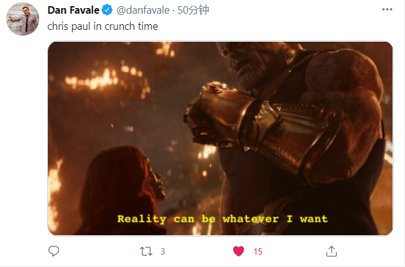The width and height of the screenshot is (405, 267).
Task: Click the yellow "Reality can be" subtitle
Action: coord(166,219)
